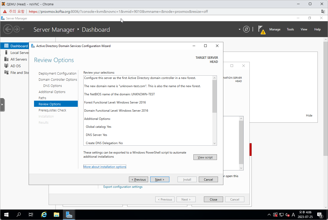Open the notifications flag with warning
The width and height of the screenshot is (328, 220).
point(261,29)
